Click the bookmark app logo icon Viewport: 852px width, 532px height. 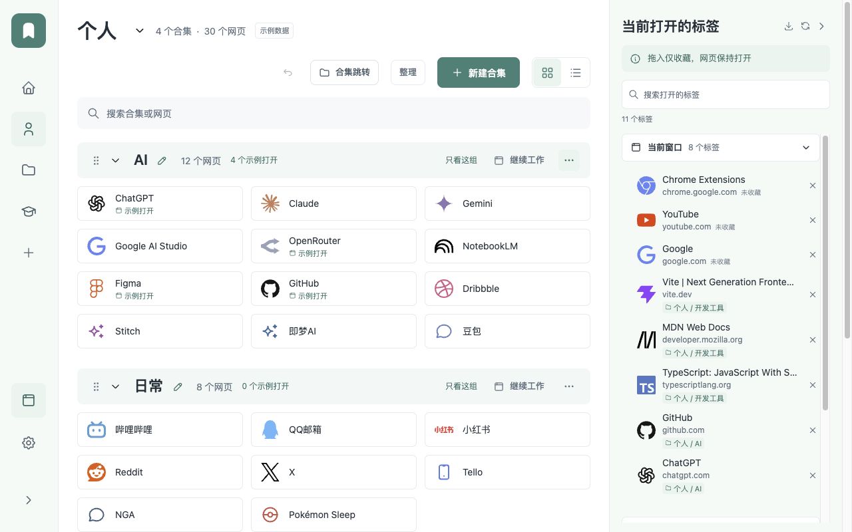tap(29, 31)
